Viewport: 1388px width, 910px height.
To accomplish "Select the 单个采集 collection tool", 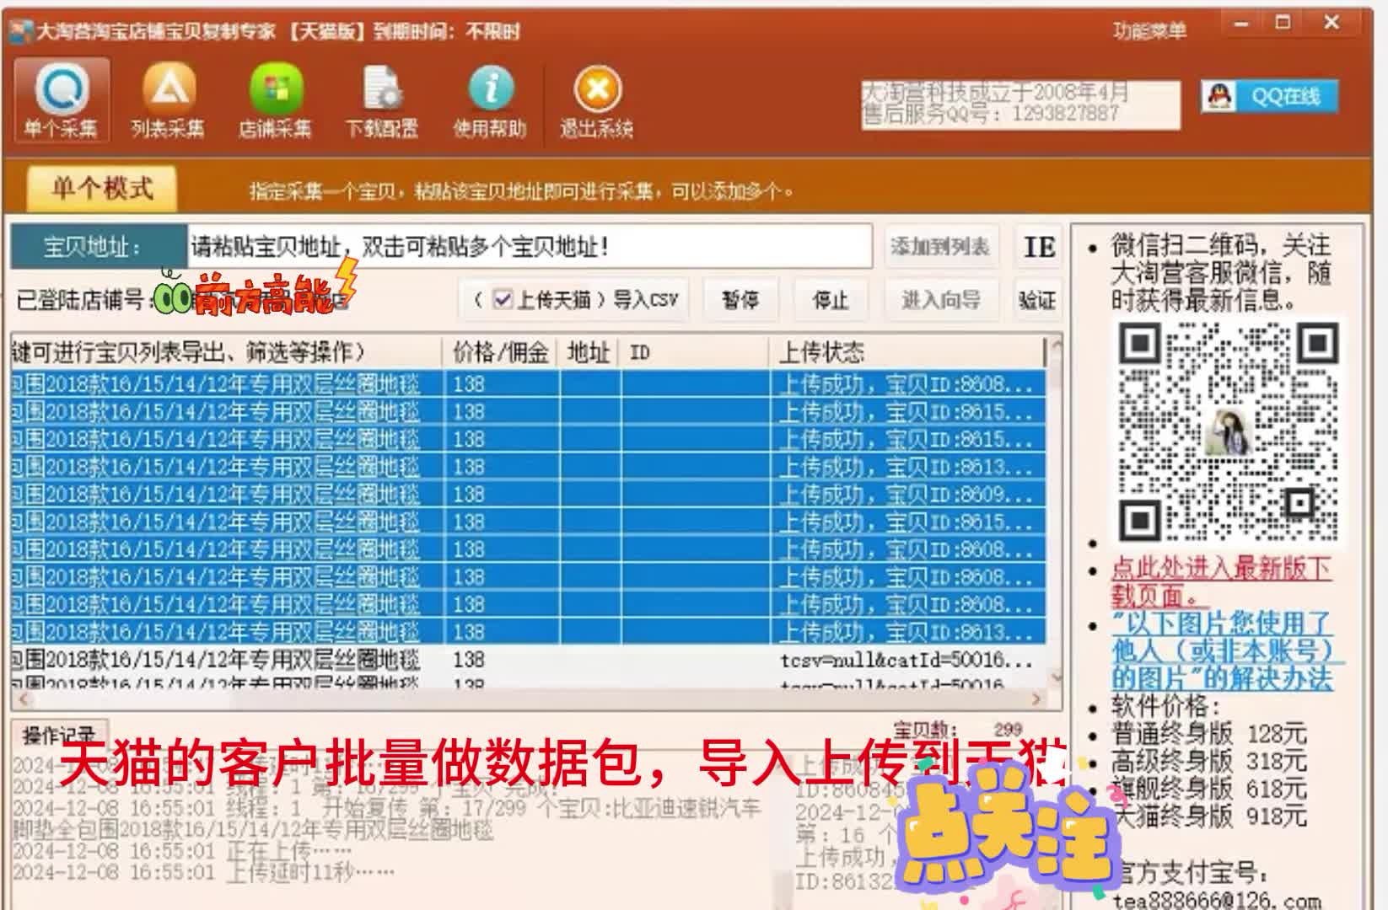I will click(x=63, y=99).
